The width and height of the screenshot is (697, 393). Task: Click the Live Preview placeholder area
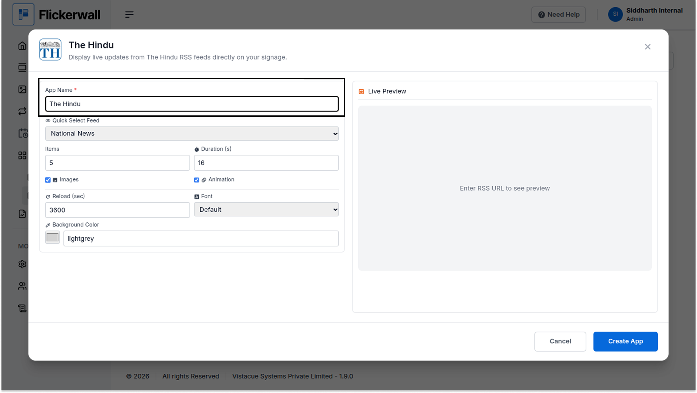[505, 188]
